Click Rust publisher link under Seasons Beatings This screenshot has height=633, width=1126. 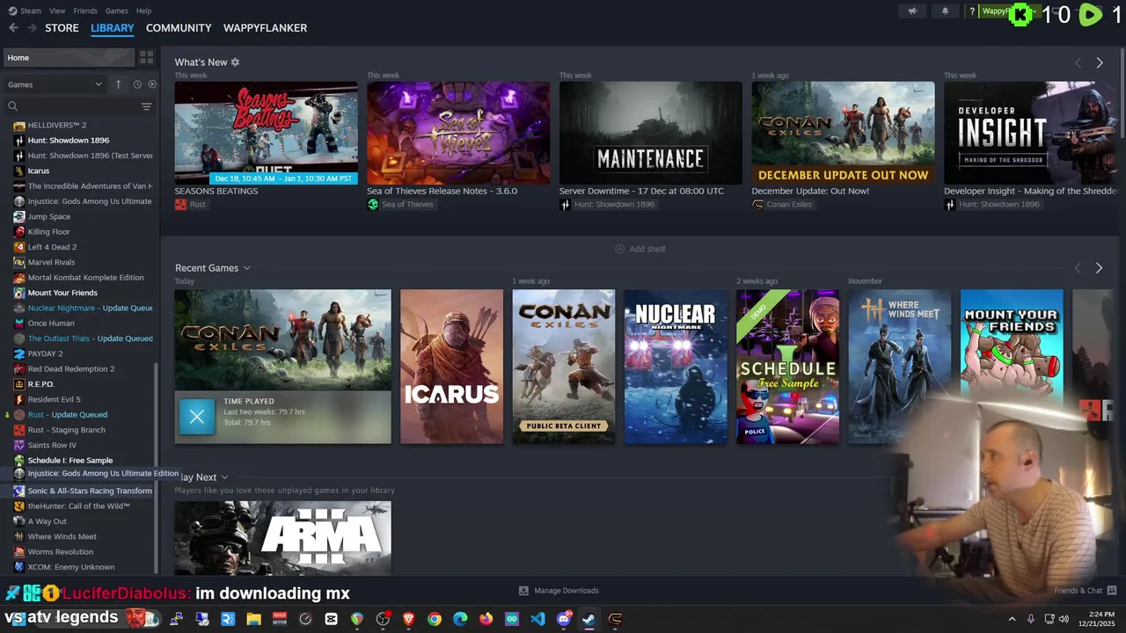(190, 204)
